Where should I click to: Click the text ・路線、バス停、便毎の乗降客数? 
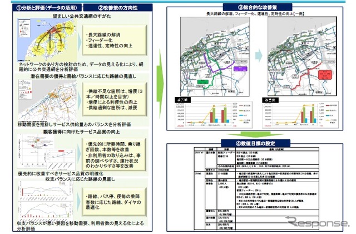point(113,199)
